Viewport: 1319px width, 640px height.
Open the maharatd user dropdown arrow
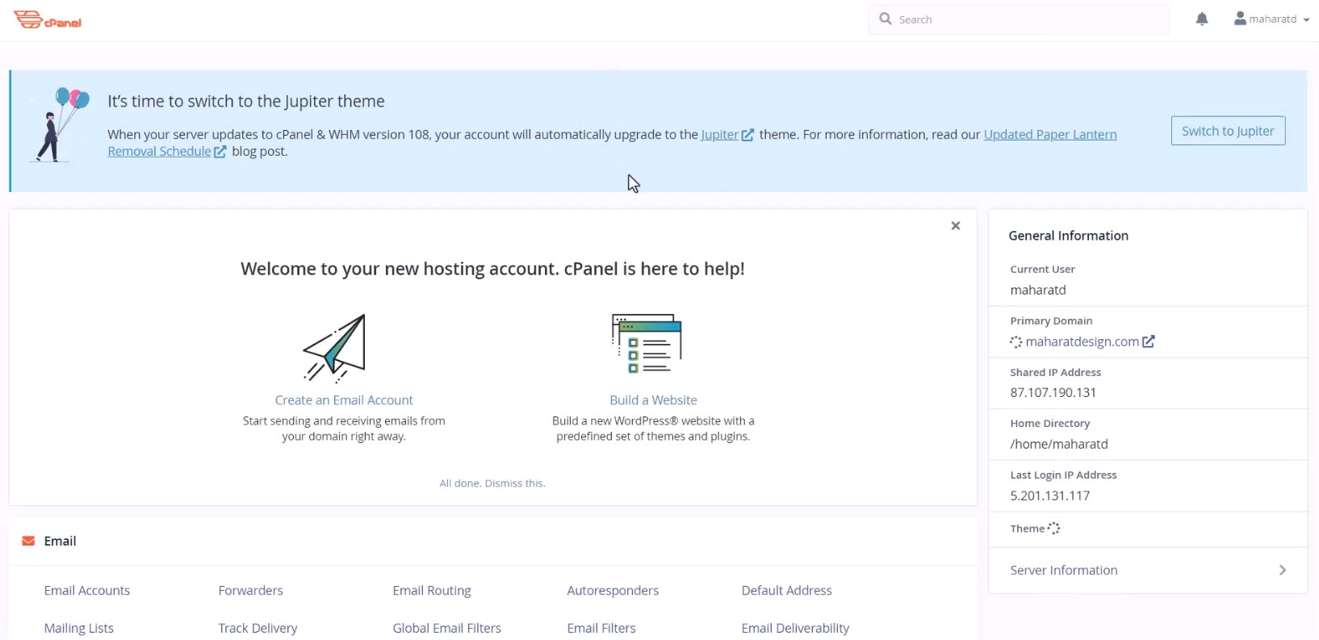click(1306, 20)
